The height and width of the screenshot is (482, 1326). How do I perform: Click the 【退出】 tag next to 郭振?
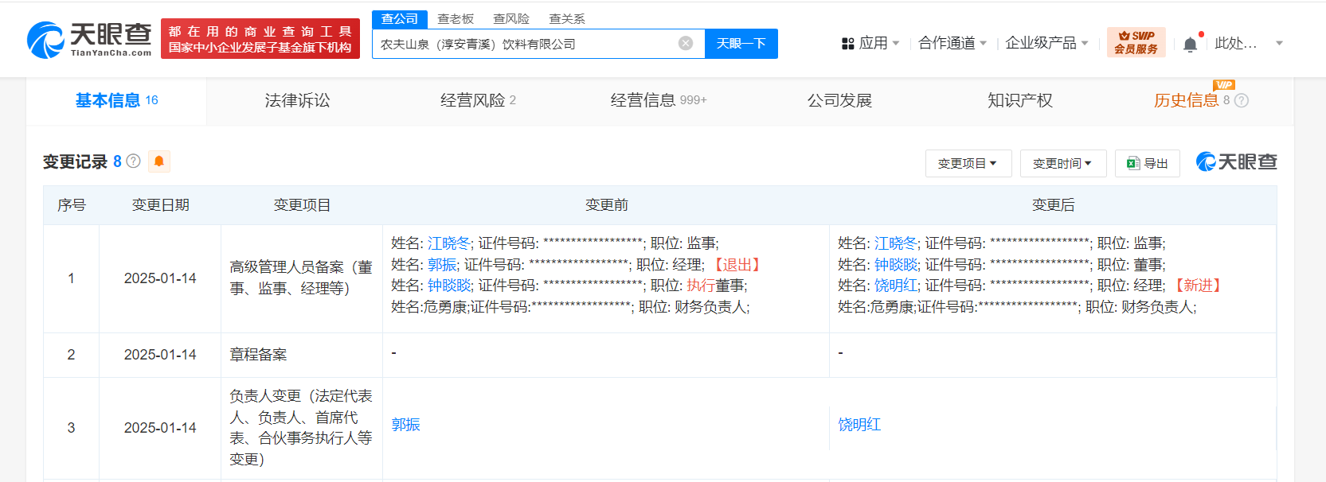[737, 265]
